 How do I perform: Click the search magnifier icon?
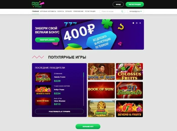click(122, 11)
